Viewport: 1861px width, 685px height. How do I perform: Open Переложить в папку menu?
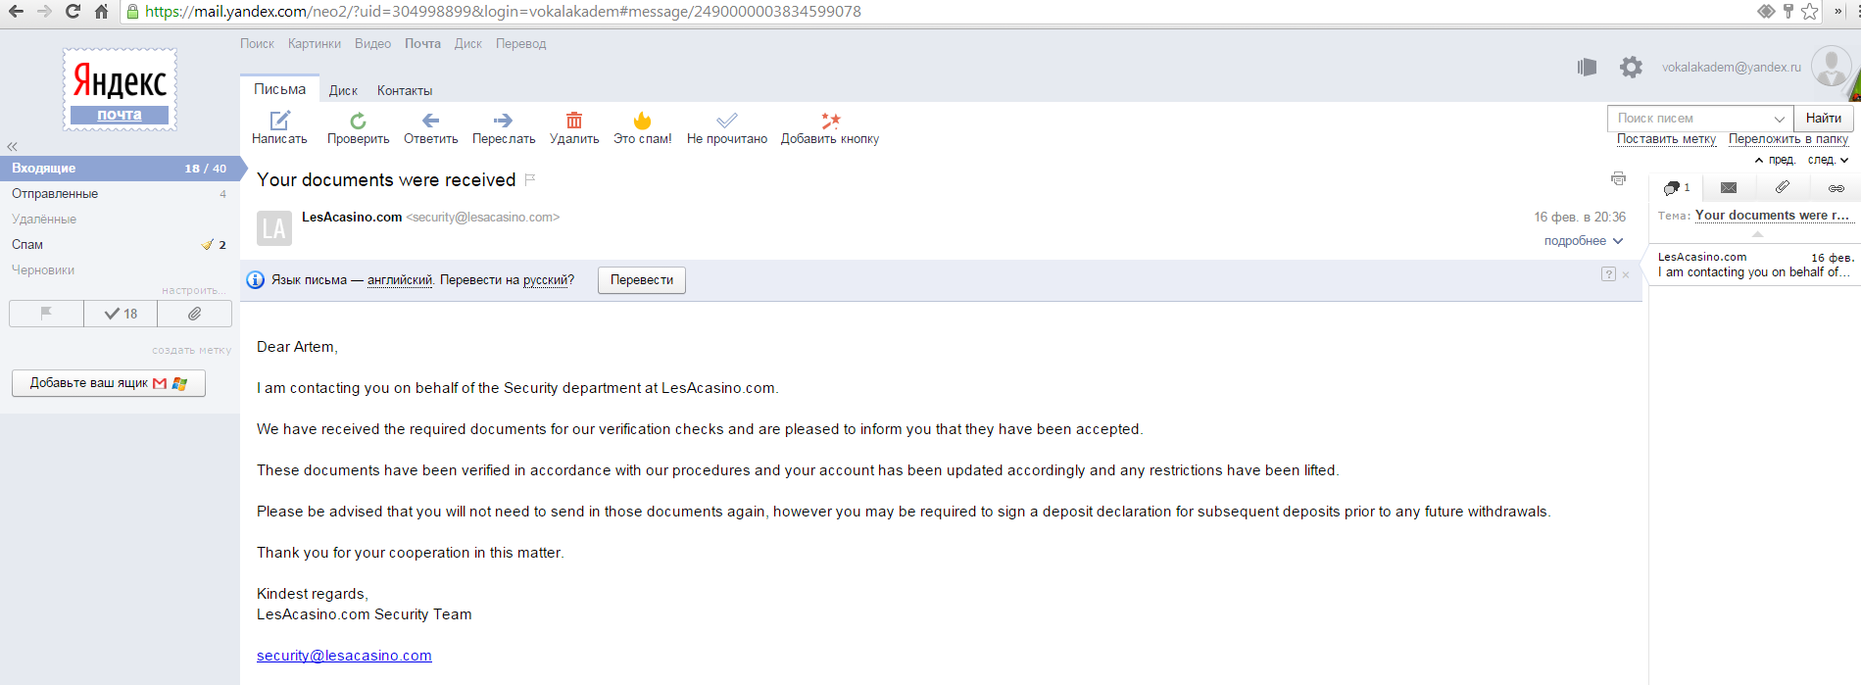point(1788,139)
